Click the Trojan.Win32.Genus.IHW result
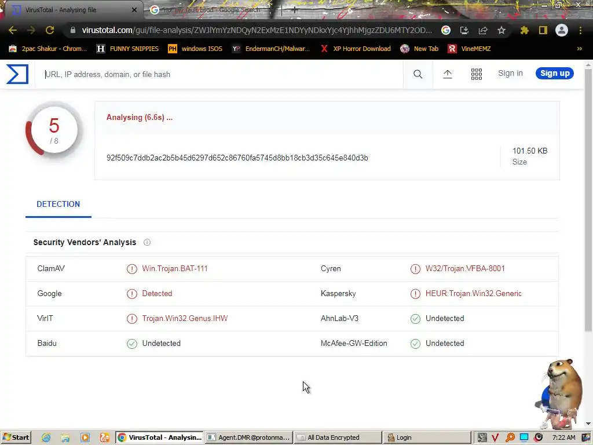Viewport: 593px width, 445px height. (185, 319)
